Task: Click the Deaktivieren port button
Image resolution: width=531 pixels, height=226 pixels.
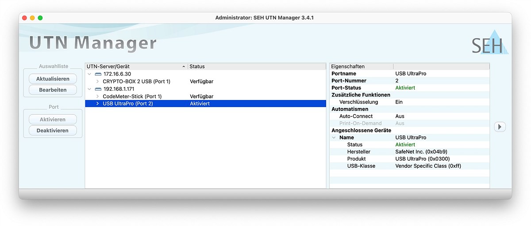Action: point(53,130)
